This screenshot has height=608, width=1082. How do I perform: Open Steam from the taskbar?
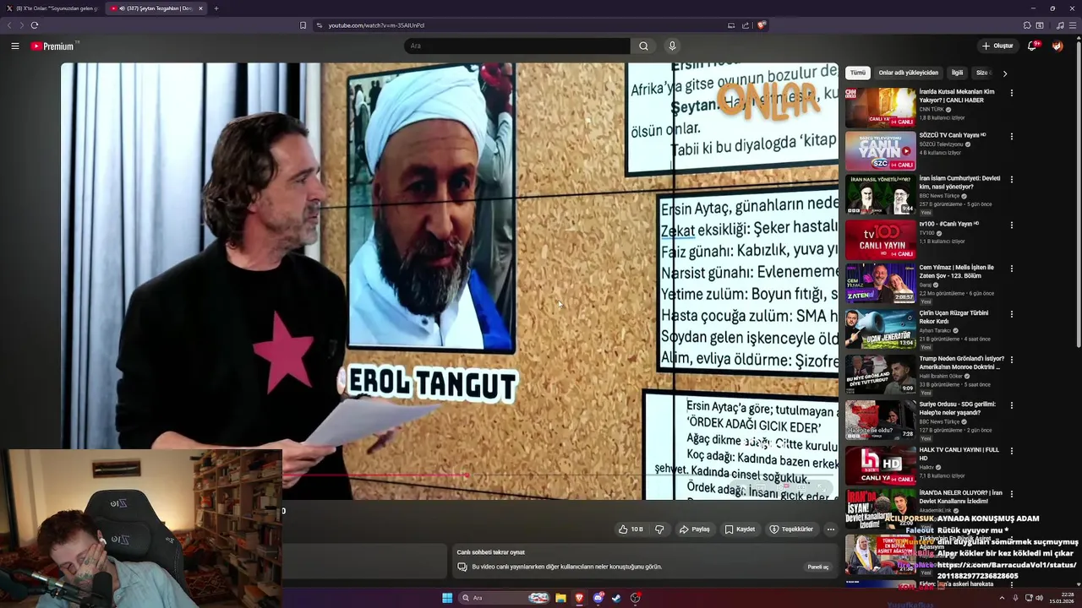616,598
